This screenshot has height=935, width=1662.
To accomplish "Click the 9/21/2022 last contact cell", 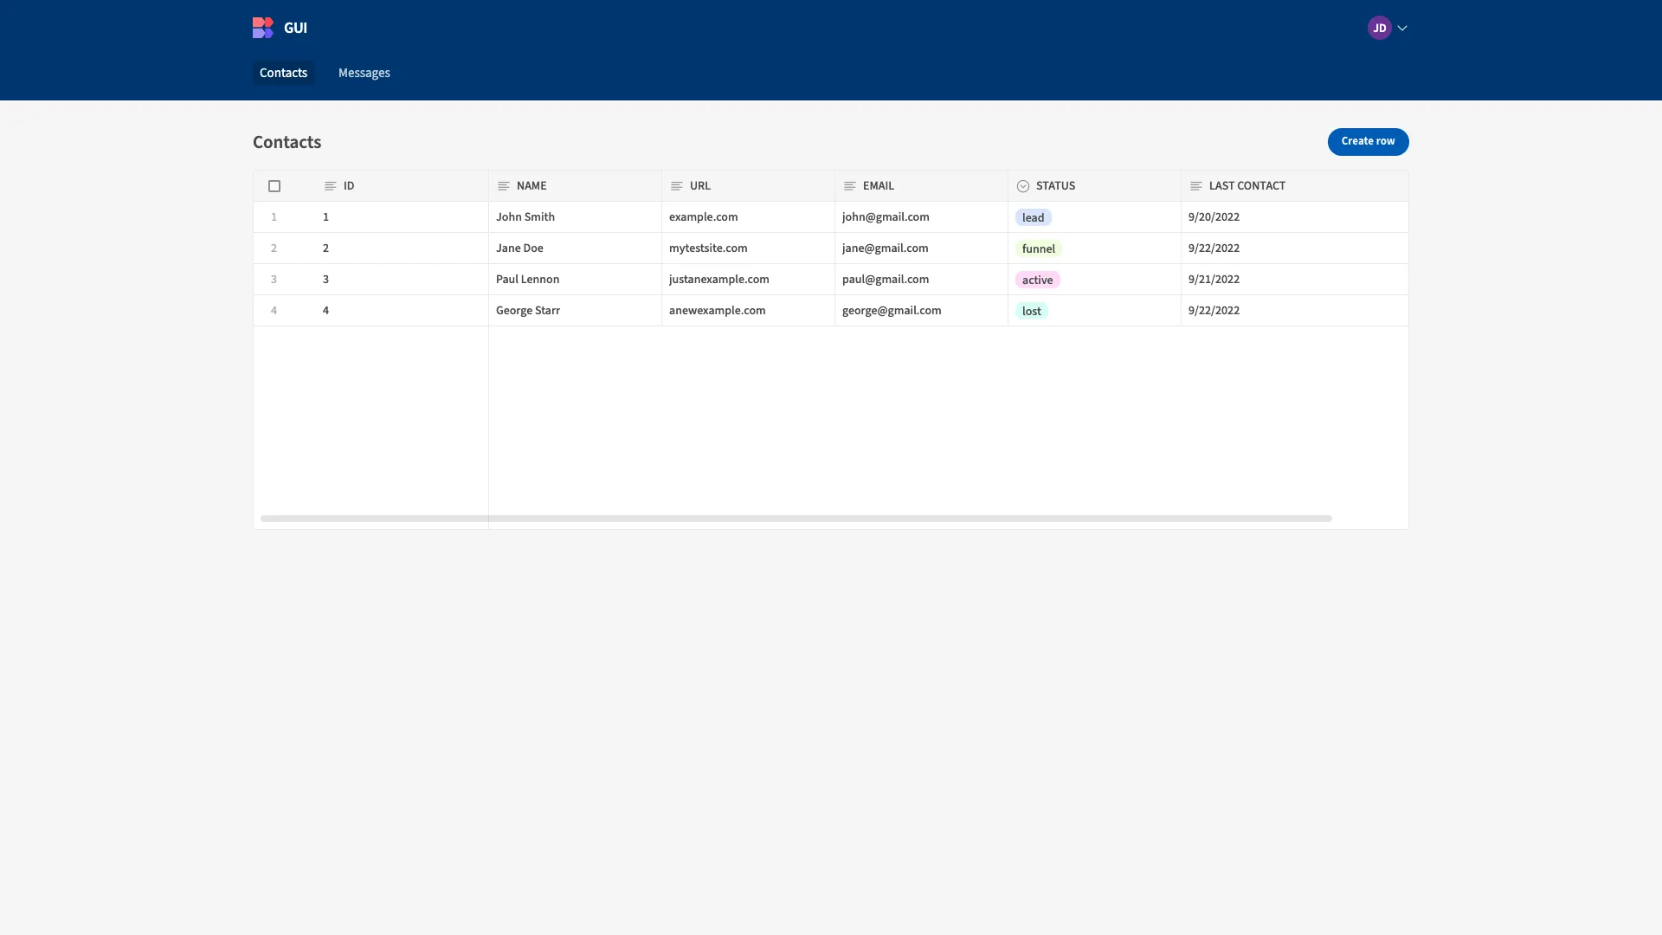I will click(1294, 280).
